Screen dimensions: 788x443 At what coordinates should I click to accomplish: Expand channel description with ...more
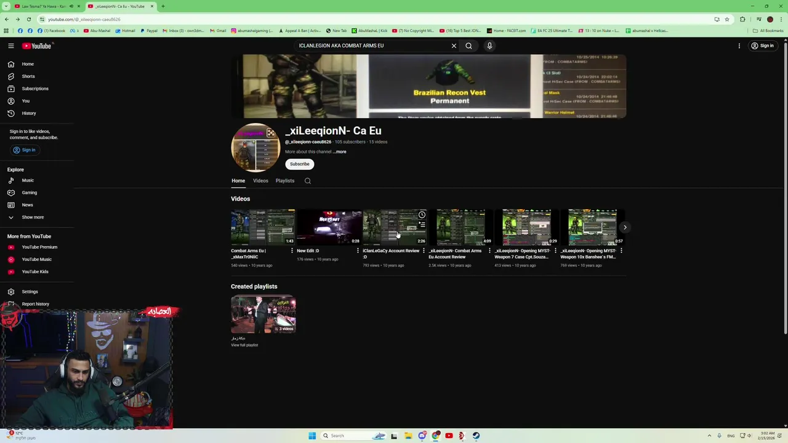[x=339, y=152]
